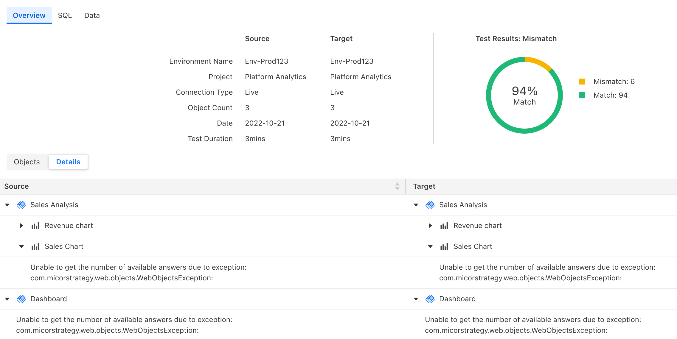Collapse the Target Dashboard row
677x339 pixels.
(x=416, y=299)
